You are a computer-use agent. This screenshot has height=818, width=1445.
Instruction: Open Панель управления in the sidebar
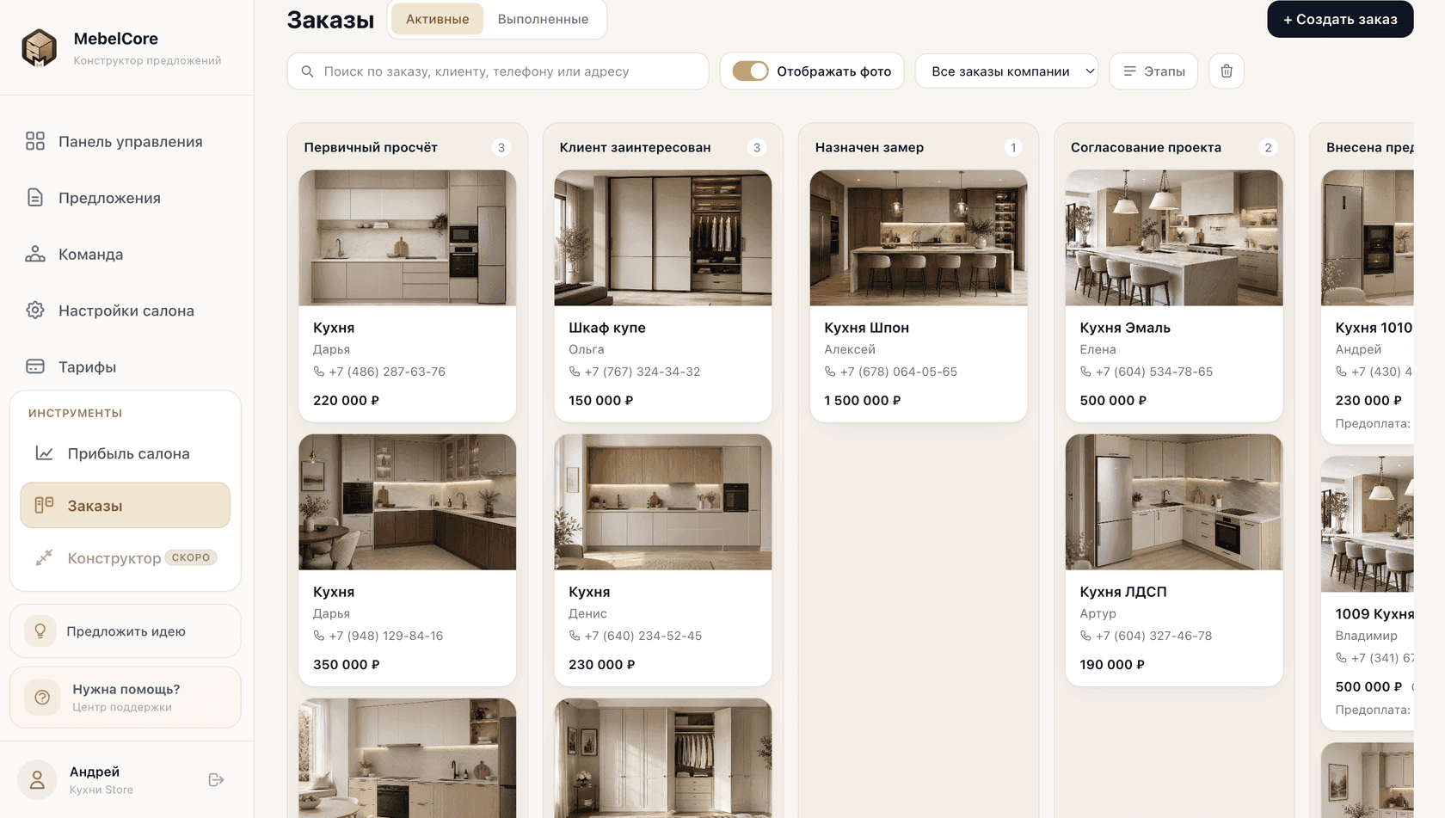point(126,141)
